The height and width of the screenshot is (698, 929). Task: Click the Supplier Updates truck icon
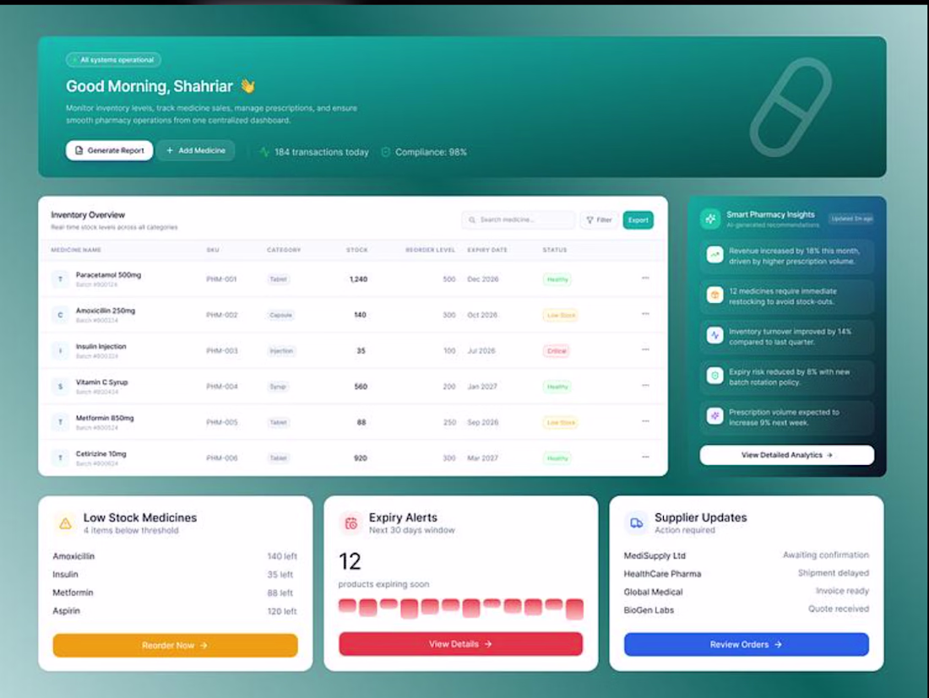pyautogui.click(x=636, y=523)
